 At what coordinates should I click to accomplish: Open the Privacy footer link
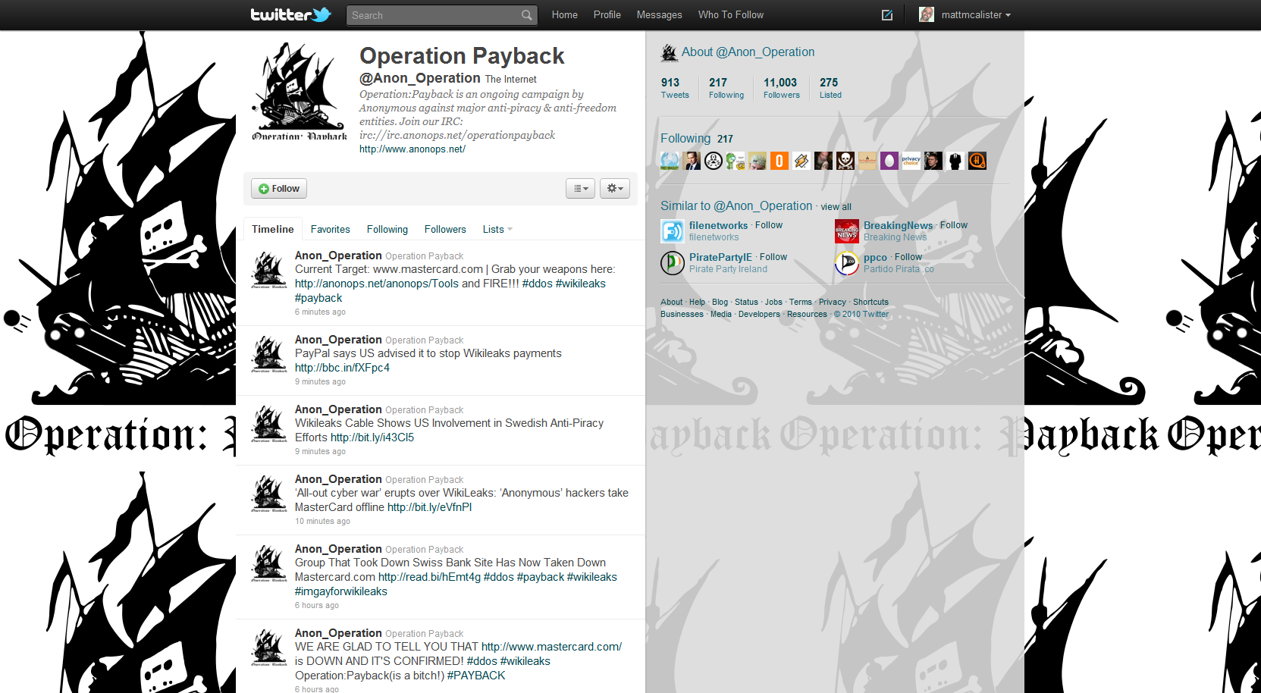click(832, 302)
